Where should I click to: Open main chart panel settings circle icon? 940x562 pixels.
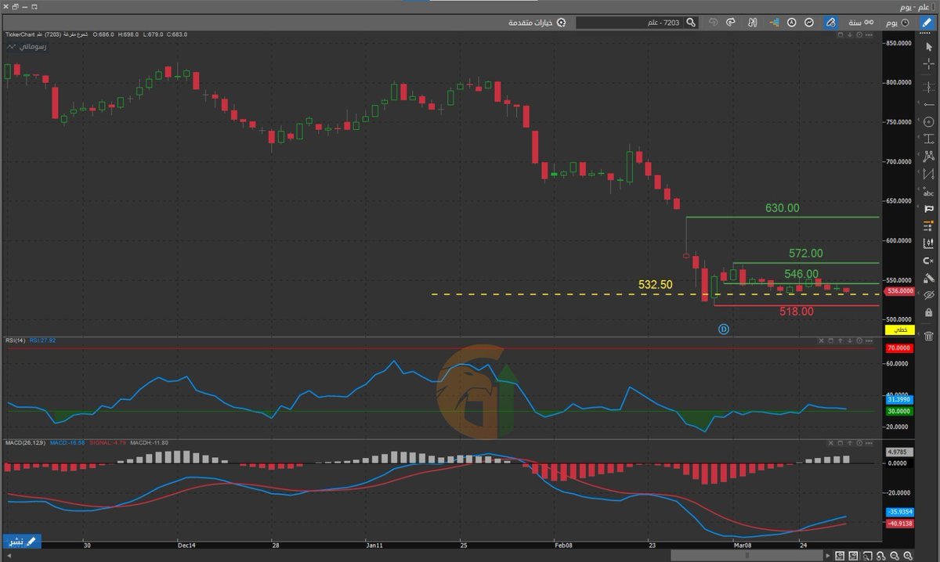(859, 34)
